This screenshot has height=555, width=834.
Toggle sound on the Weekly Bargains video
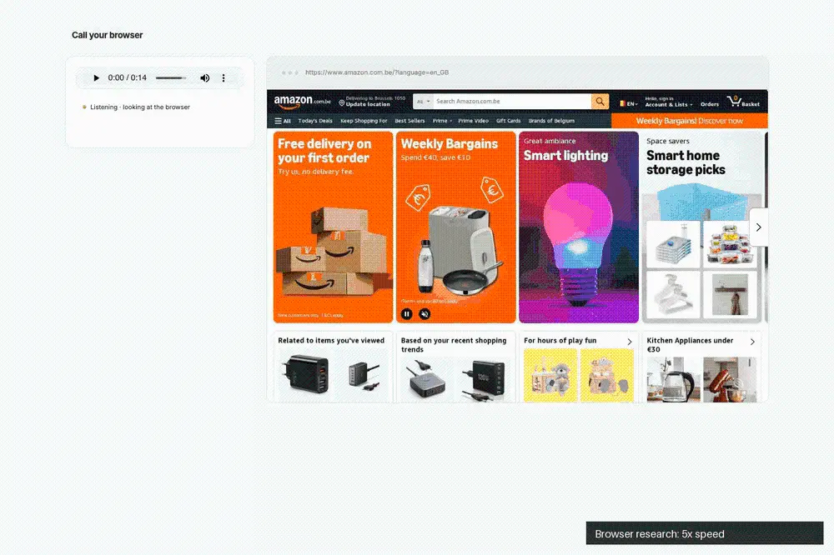coord(425,314)
